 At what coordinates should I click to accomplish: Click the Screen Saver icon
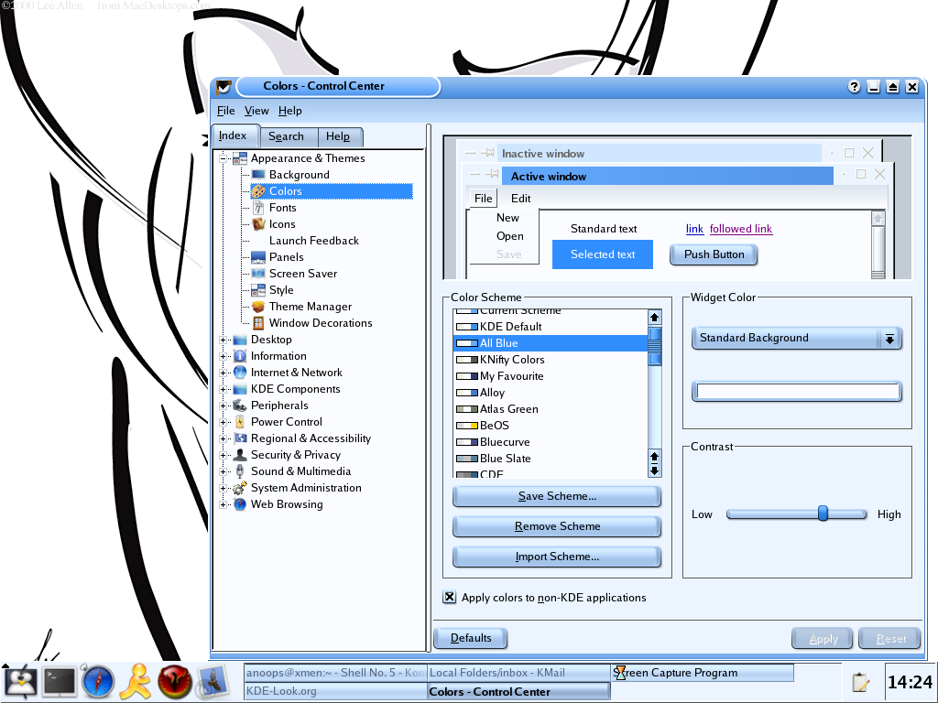[258, 273]
